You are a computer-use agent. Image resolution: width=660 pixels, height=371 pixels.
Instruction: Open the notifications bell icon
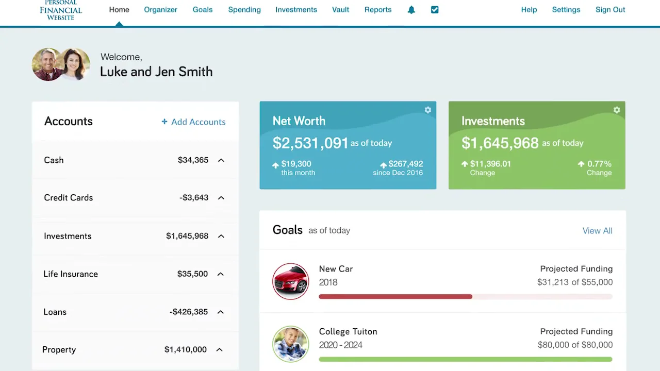(x=411, y=10)
